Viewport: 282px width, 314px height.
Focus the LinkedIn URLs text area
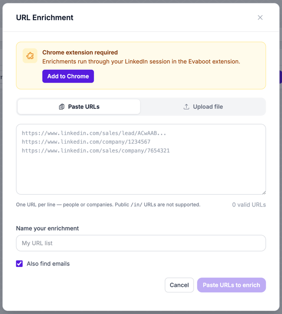[141, 159]
